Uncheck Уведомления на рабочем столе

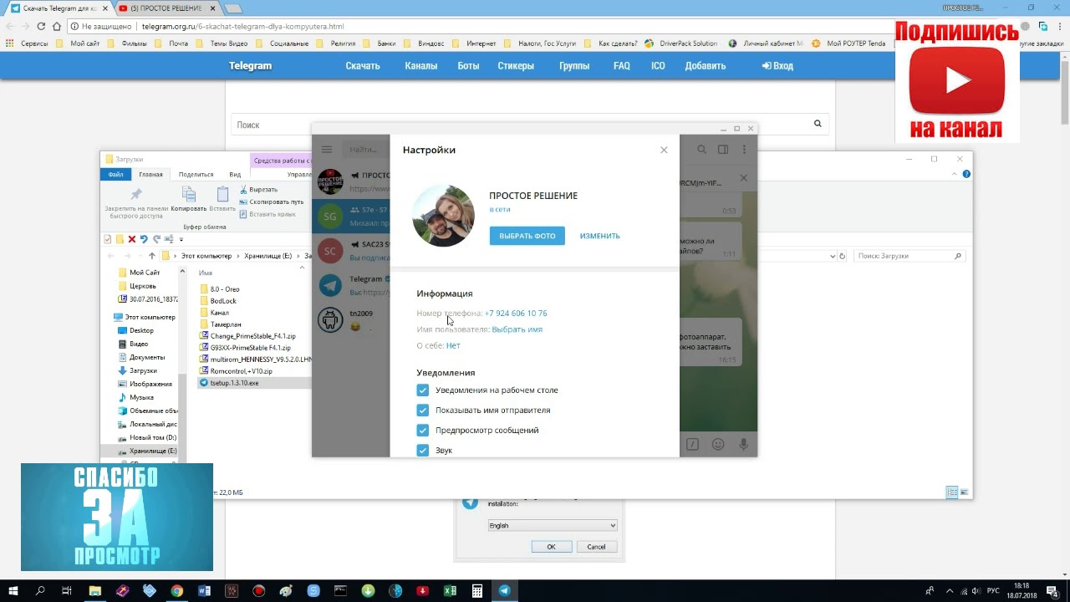tap(422, 390)
